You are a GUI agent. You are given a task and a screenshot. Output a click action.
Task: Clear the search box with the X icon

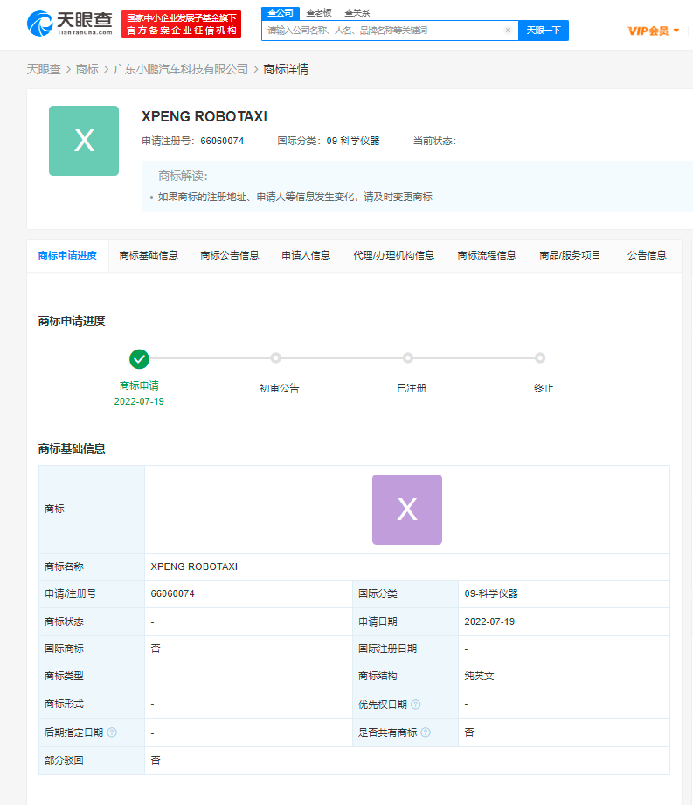[508, 31]
